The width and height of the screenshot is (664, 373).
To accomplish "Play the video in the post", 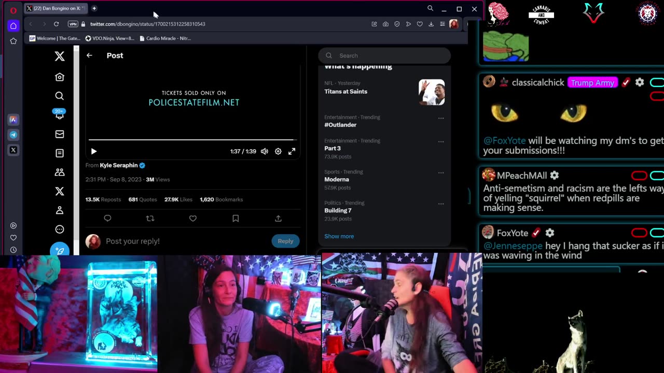I will click(x=94, y=151).
